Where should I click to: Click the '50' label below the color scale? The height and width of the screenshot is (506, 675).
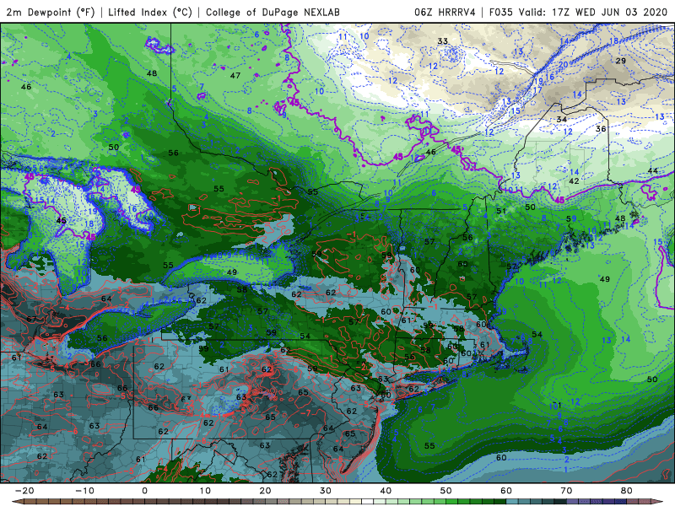click(446, 491)
